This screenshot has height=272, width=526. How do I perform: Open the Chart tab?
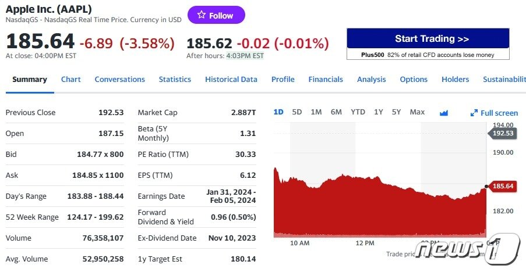click(71, 80)
